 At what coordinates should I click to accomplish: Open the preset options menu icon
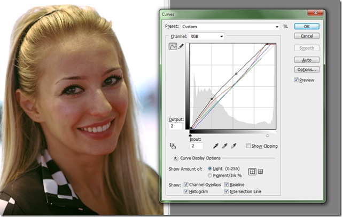(285, 26)
